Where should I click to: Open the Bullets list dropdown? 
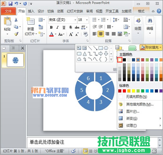[99, 19]
